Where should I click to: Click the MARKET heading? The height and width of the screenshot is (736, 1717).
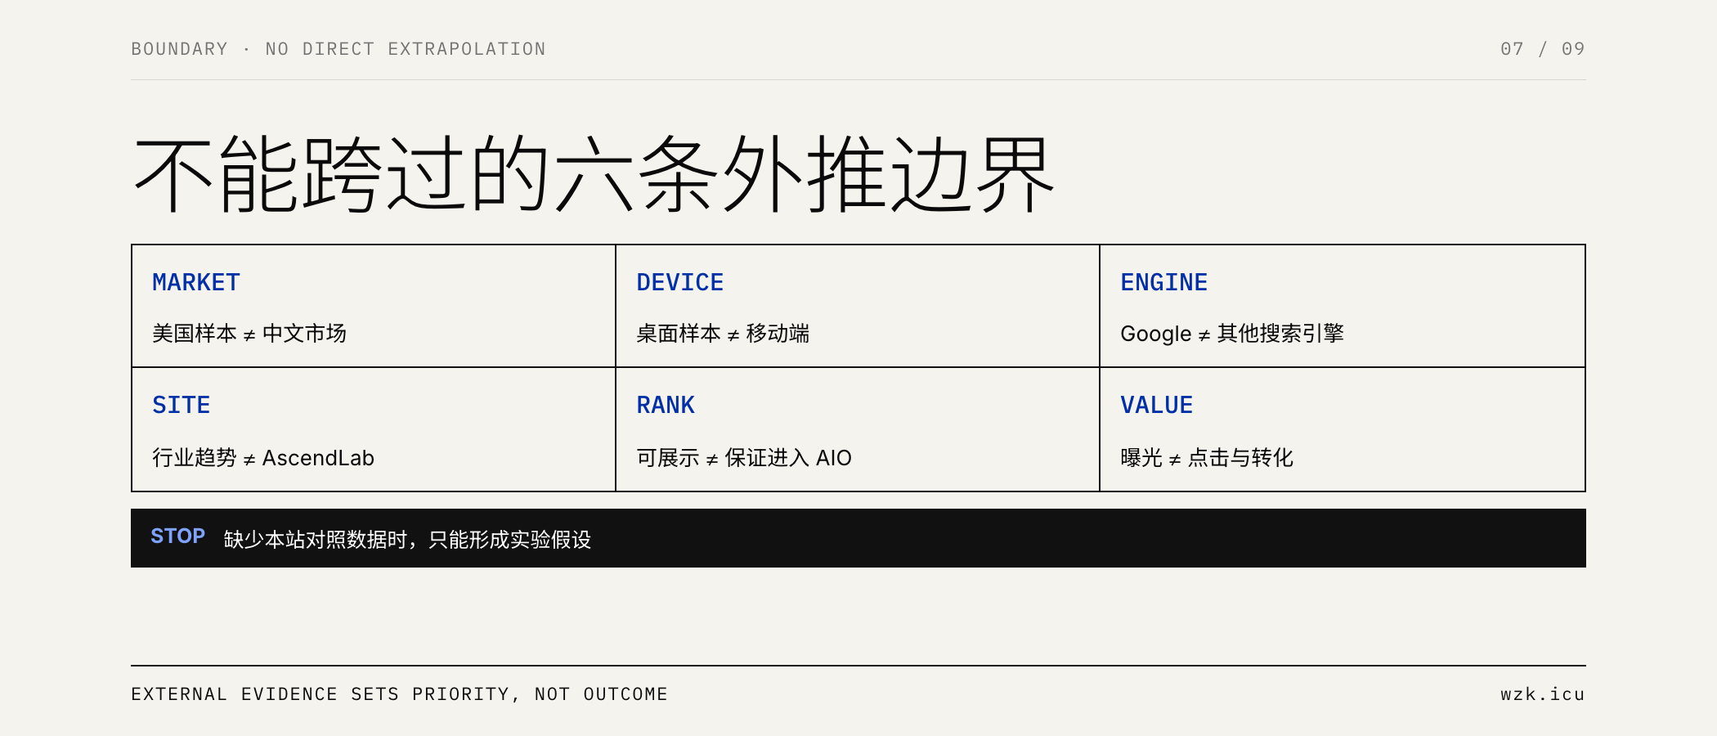coord(196,283)
